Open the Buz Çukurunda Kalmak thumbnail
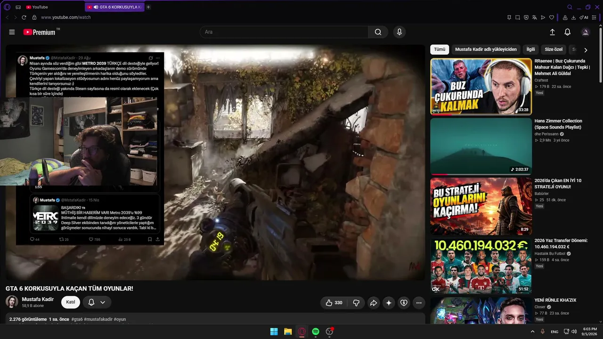The height and width of the screenshot is (339, 603). (481, 86)
